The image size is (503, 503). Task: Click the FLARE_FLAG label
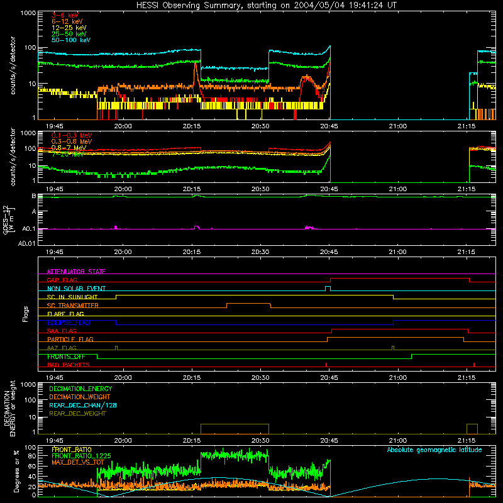65,314
